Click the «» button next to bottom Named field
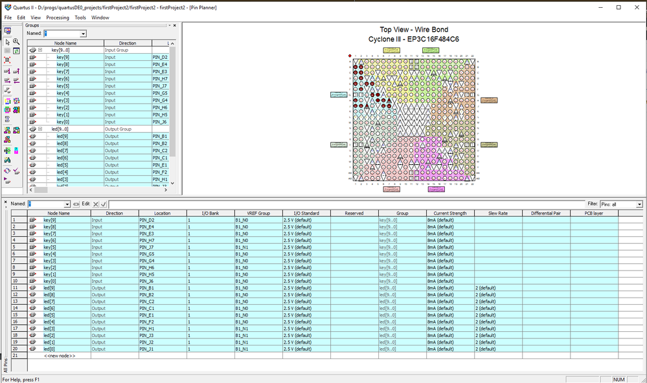647x383 pixels. pyautogui.click(x=76, y=204)
